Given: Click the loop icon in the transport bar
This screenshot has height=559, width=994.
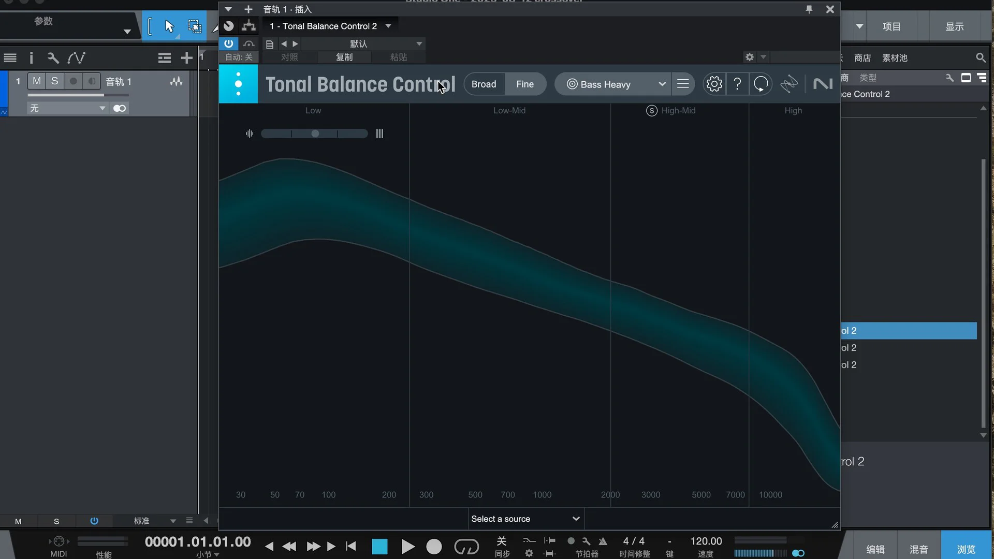Looking at the screenshot, I should tap(466, 547).
